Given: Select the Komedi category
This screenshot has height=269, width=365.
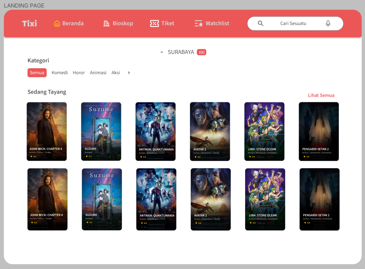Looking at the screenshot, I should coord(60,73).
